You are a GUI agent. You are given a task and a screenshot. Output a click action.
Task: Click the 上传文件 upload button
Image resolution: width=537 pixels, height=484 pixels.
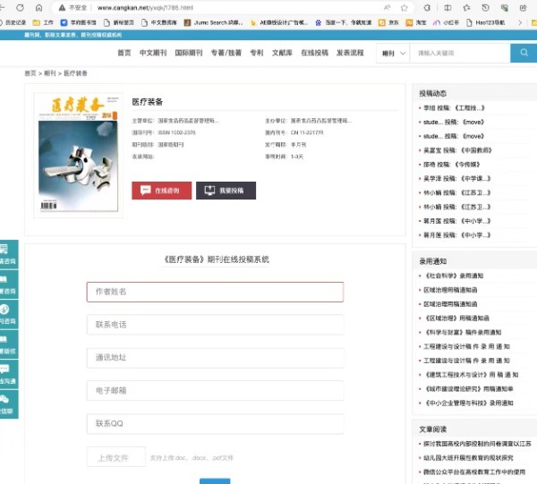pos(116,457)
